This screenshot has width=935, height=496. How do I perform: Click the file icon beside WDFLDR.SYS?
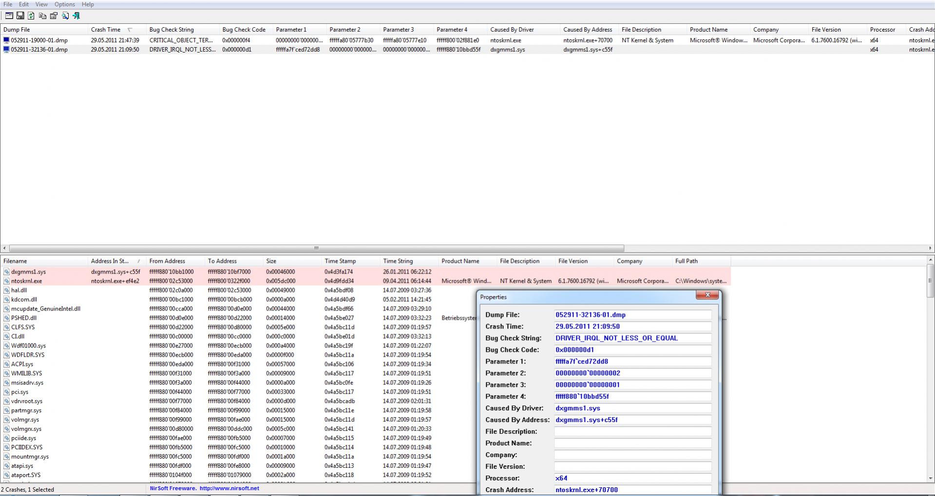coord(6,355)
